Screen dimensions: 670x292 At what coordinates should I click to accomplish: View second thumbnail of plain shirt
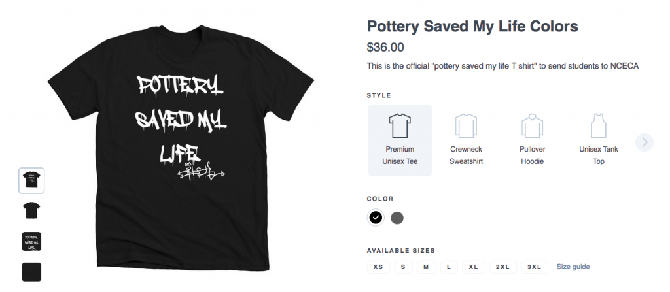pyautogui.click(x=31, y=210)
